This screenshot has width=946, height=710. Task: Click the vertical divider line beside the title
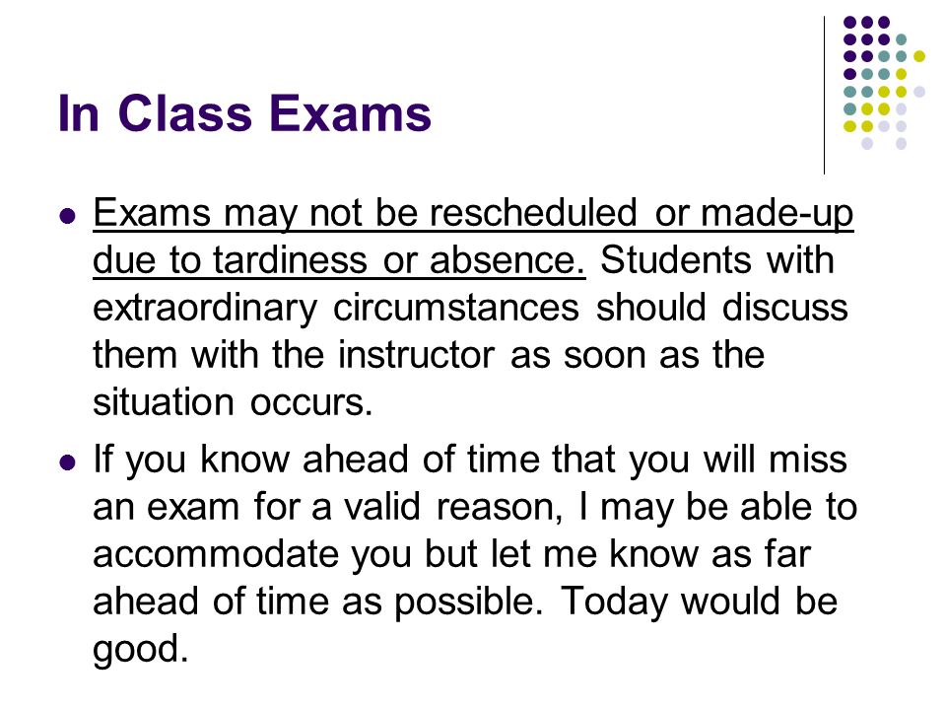click(x=824, y=96)
